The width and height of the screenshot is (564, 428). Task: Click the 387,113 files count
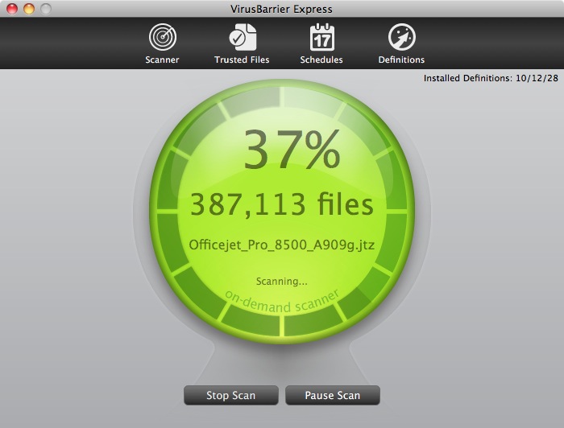point(282,204)
